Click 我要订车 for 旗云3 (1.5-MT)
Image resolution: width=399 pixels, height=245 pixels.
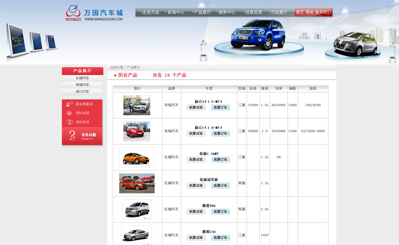tap(220, 107)
